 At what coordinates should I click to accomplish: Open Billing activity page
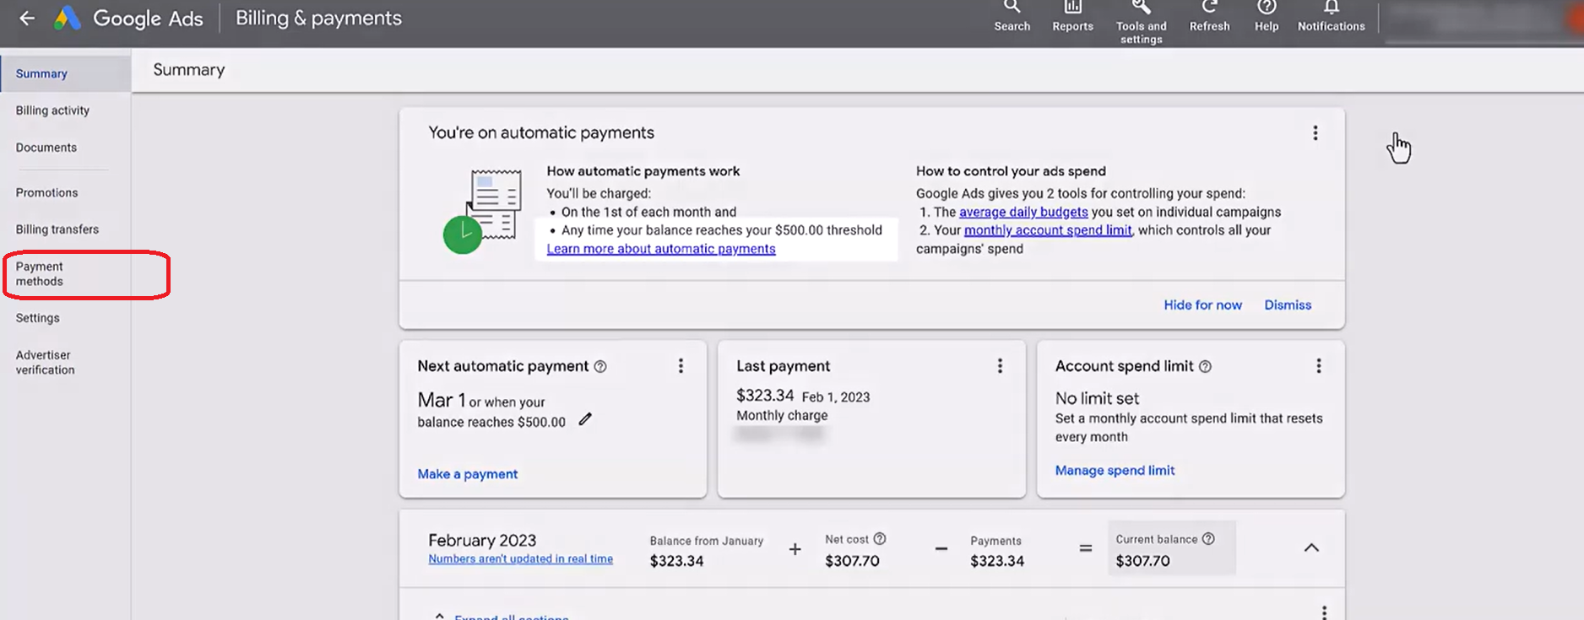(x=52, y=111)
